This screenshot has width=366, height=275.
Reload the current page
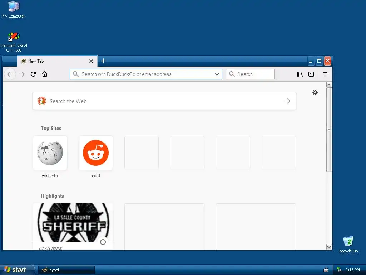pos(33,74)
